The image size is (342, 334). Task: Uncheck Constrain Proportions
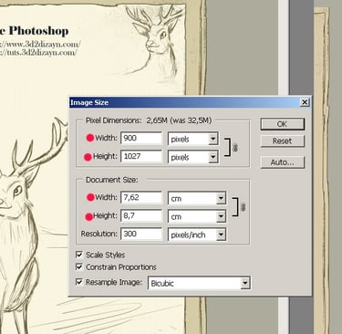(x=79, y=266)
